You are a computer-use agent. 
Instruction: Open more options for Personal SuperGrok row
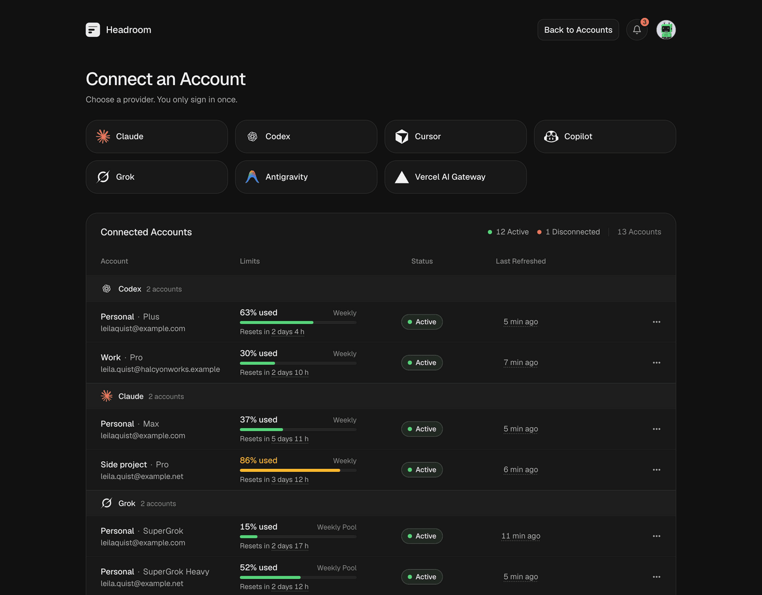coord(657,536)
